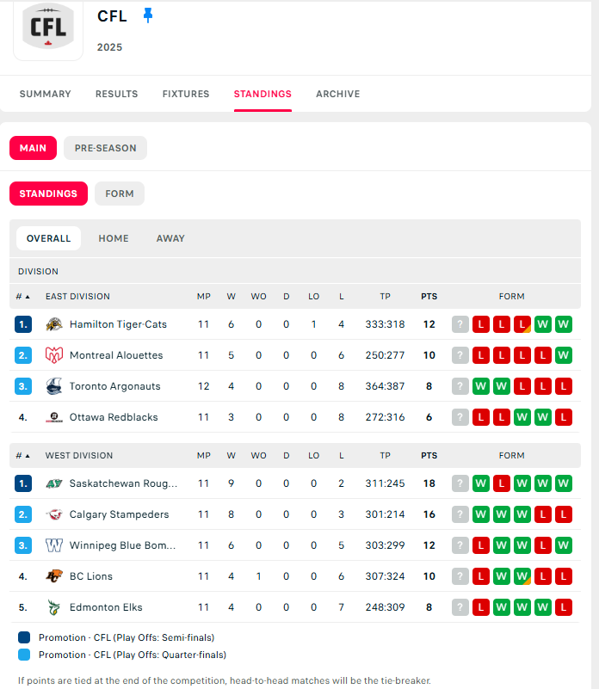Click Edmonton's upcoming match question-mark badge

(460, 607)
